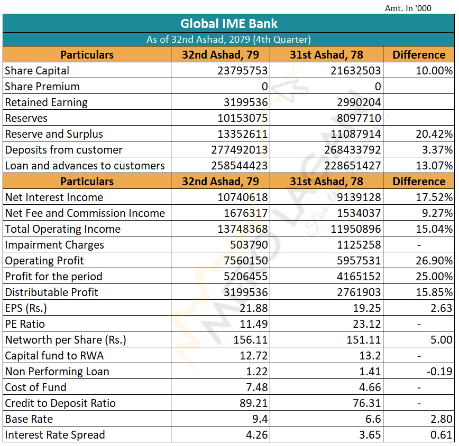Select 'Net Interest Income' label
The height and width of the screenshot is (446, 459).
(54, 197)
